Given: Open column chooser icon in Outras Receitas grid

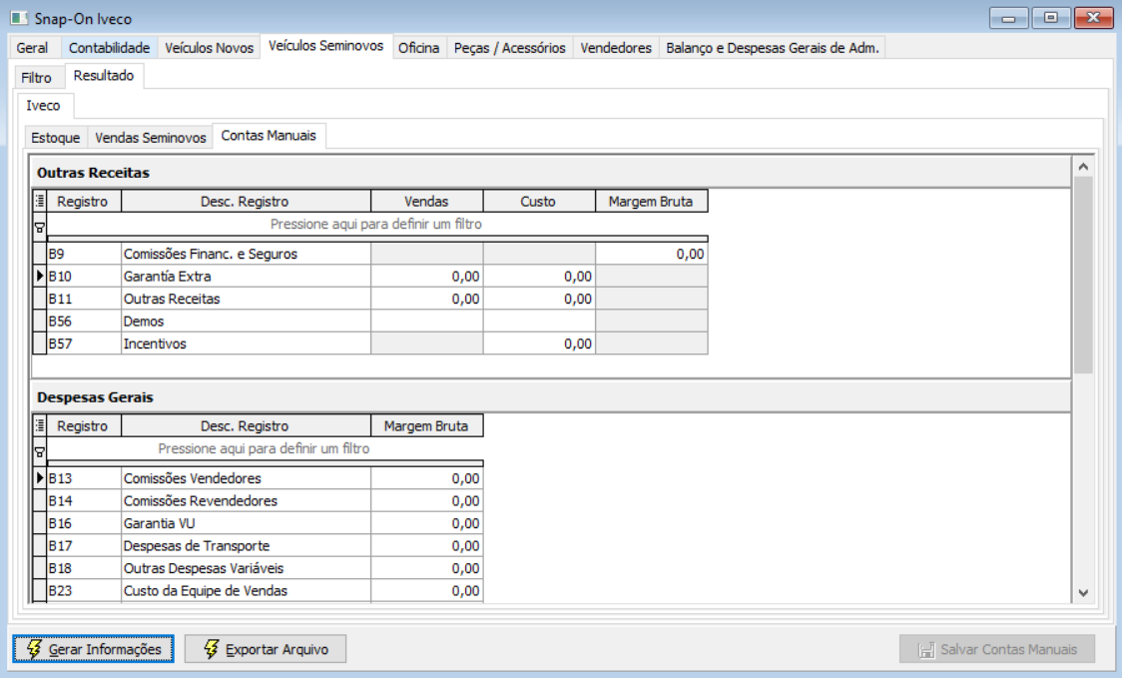Looking at the screenshot, I should (40, 201).
